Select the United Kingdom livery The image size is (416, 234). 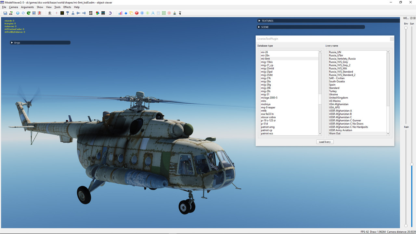coord(357,98)
